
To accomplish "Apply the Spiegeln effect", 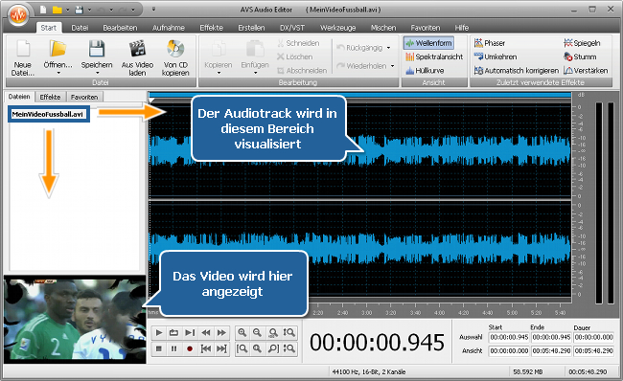I will 582,43.
